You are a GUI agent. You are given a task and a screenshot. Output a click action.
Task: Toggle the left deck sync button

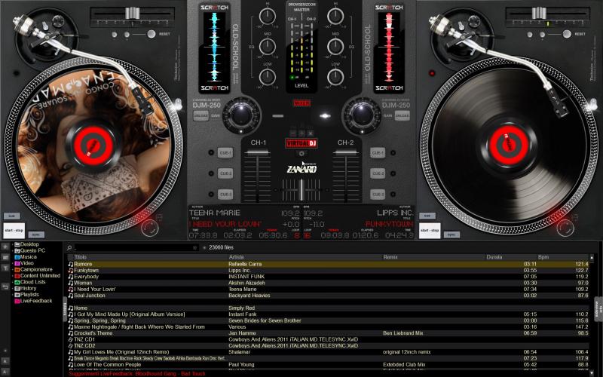tap(36, 234)
